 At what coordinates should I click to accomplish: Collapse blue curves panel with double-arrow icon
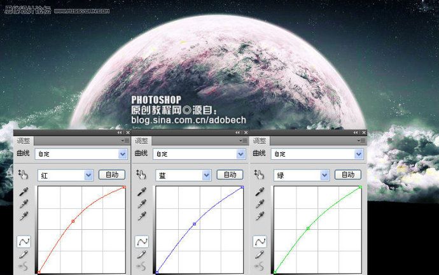(238, 132)
